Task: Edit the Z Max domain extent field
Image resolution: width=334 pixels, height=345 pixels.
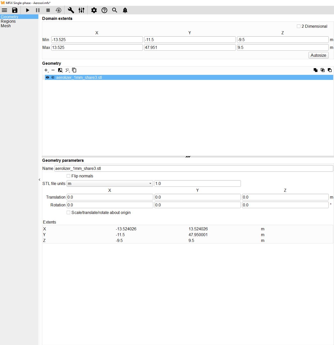Action: 283,47
